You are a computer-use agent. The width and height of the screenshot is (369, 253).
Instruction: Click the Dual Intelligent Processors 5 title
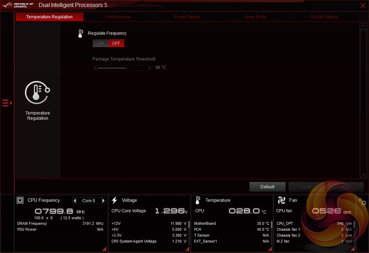[73, 5]
